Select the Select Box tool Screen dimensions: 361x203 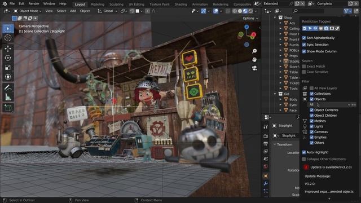tap(8, 29)
